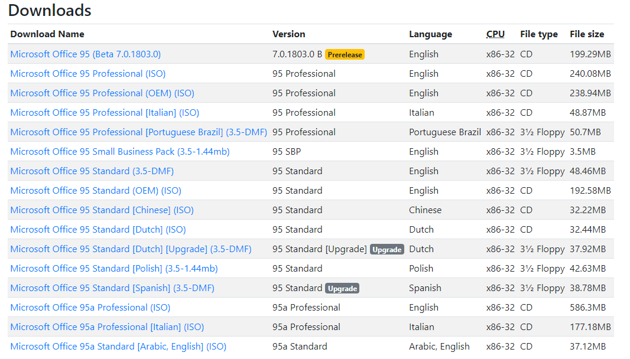
Task: Open Office 95 Standard [Spanish] (3.5-DMF) link
Action: pos(112,288)
